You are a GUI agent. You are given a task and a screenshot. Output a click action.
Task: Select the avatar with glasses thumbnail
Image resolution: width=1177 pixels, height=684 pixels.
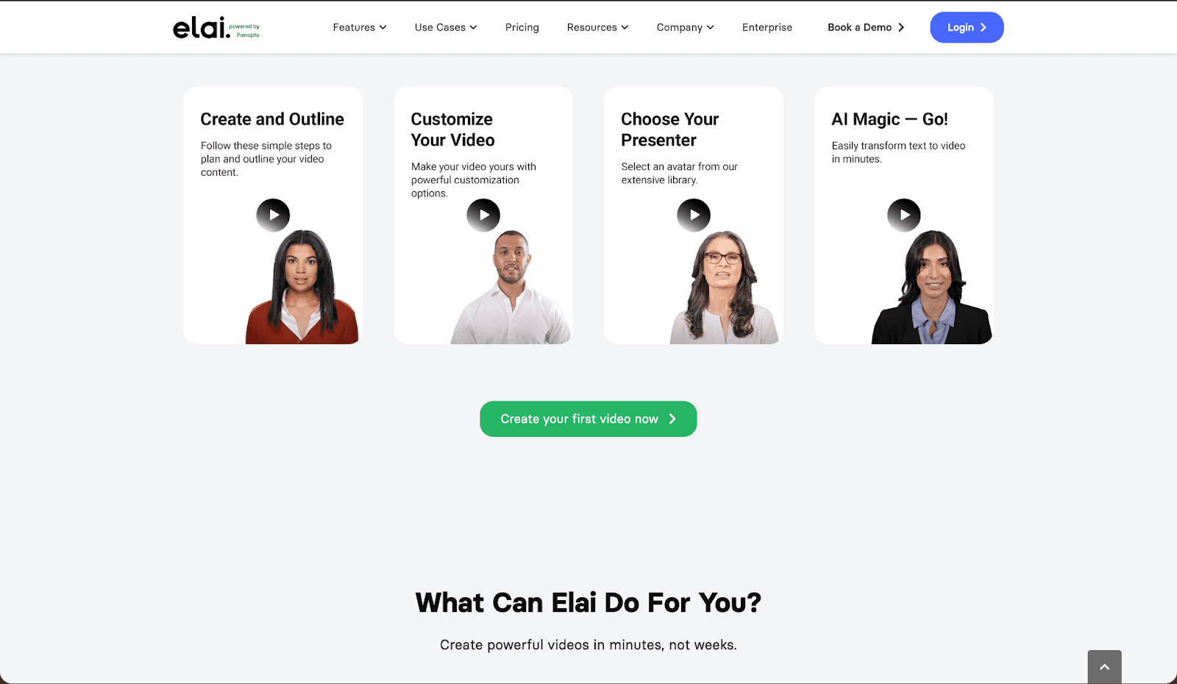click(x=724, y=288)
